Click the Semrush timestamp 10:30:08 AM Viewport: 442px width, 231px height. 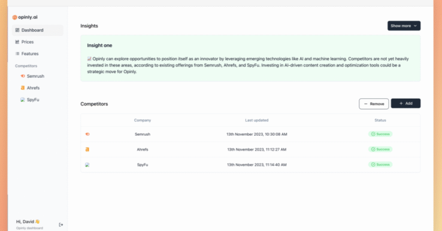pos(257,135)
